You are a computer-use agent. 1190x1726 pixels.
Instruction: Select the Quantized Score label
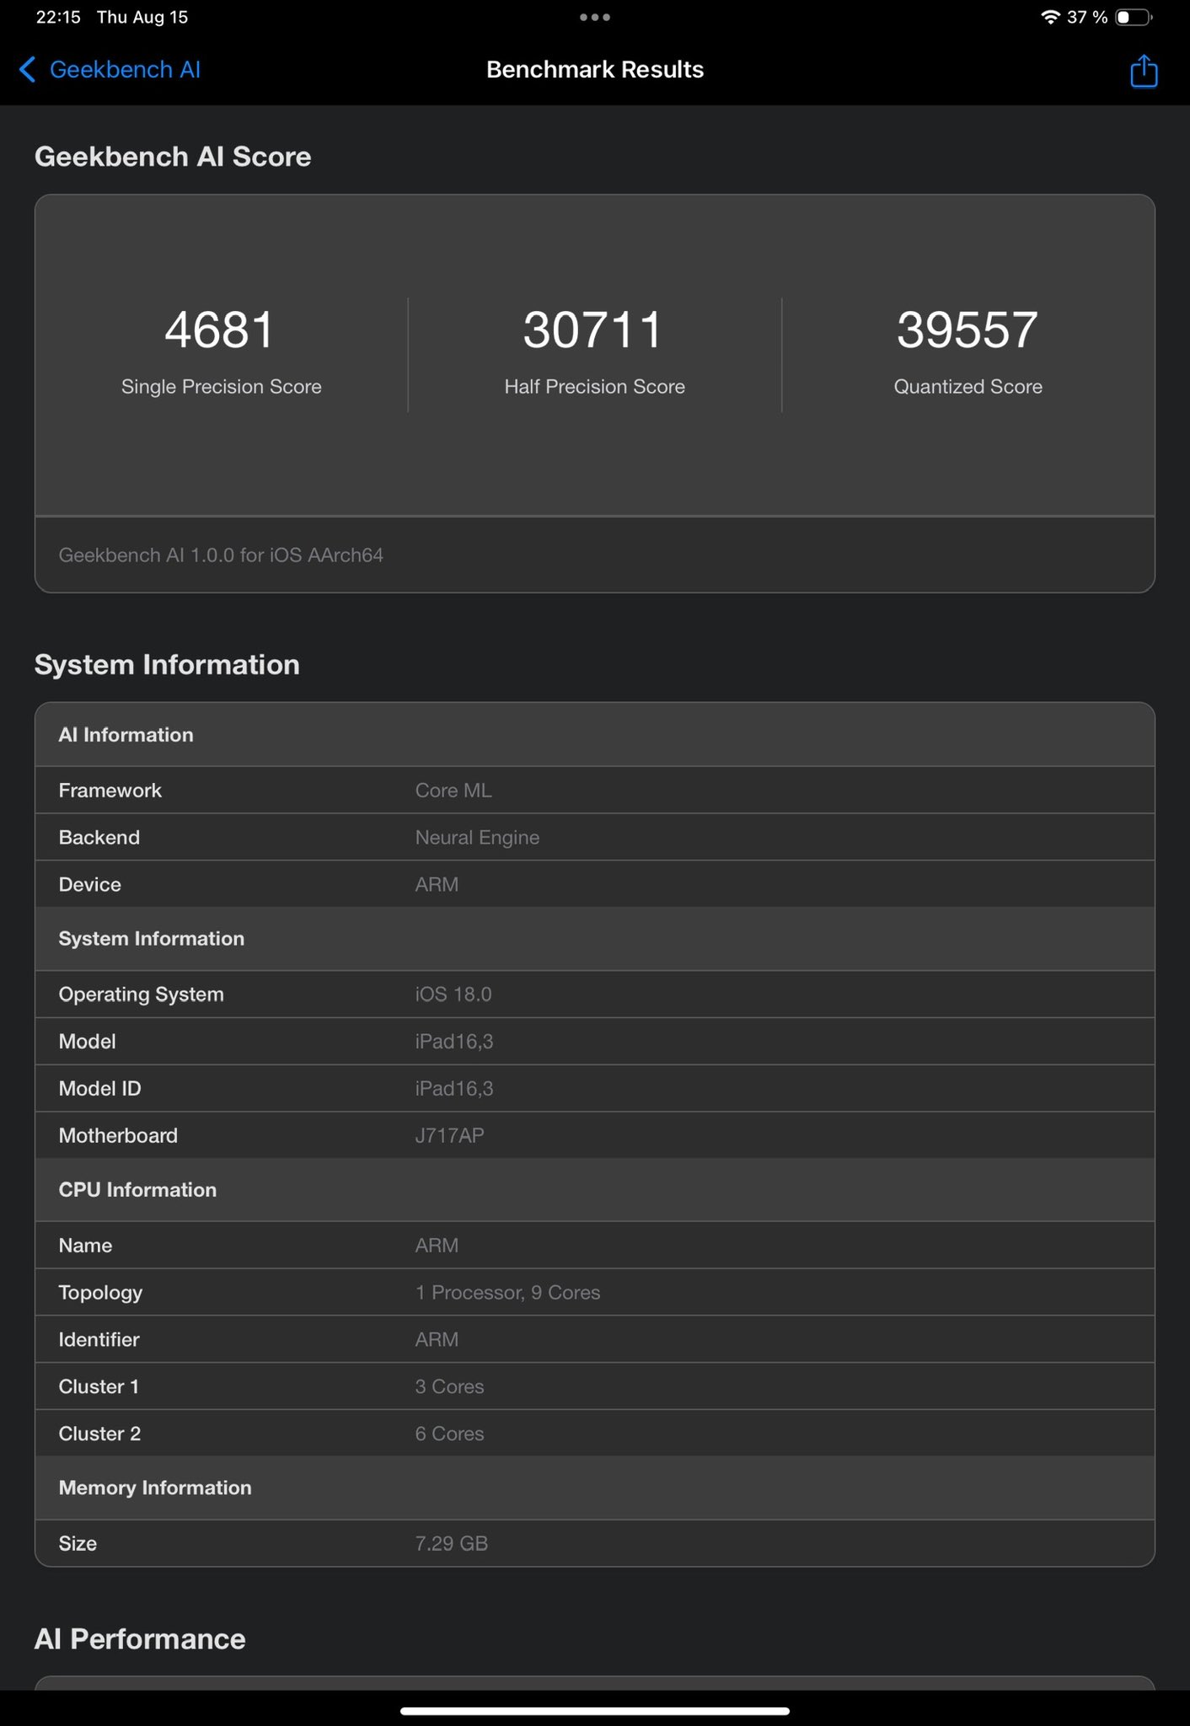(968, 387)
